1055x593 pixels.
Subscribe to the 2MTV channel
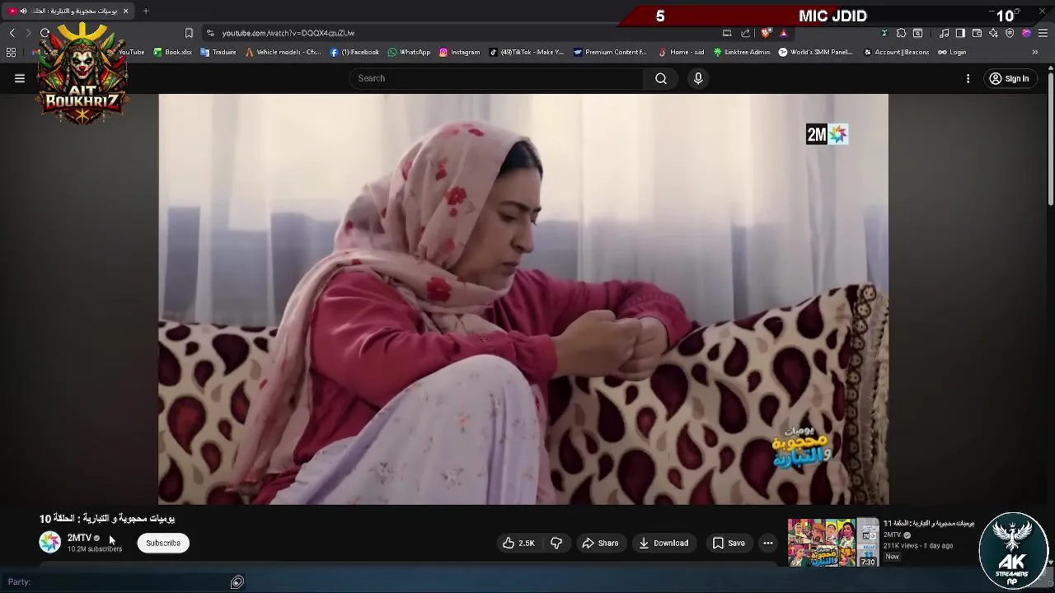point(163,543)
